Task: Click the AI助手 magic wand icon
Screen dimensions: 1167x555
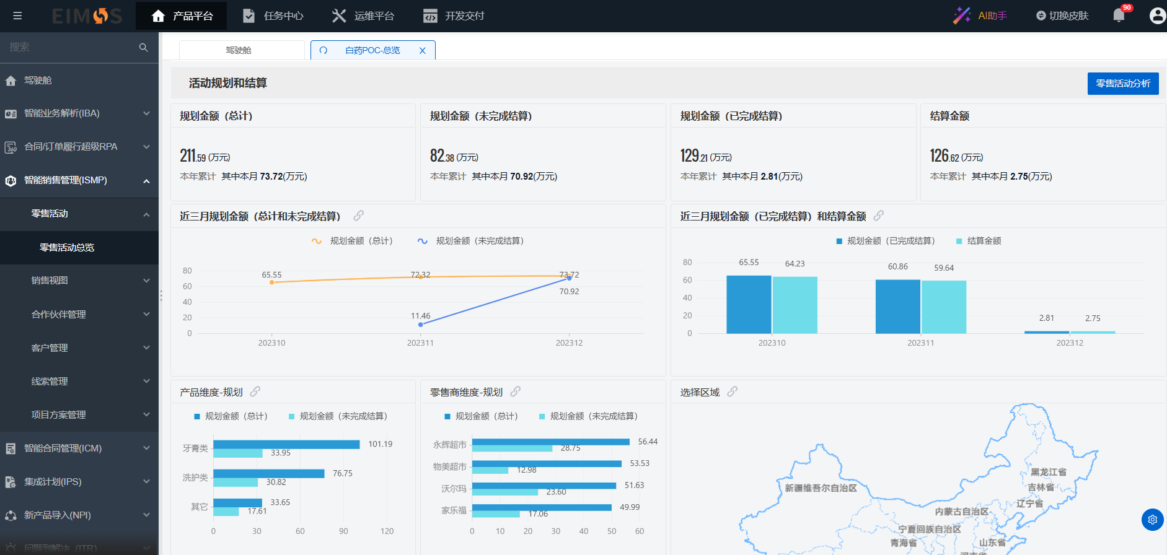Action: tap(962, 15)
